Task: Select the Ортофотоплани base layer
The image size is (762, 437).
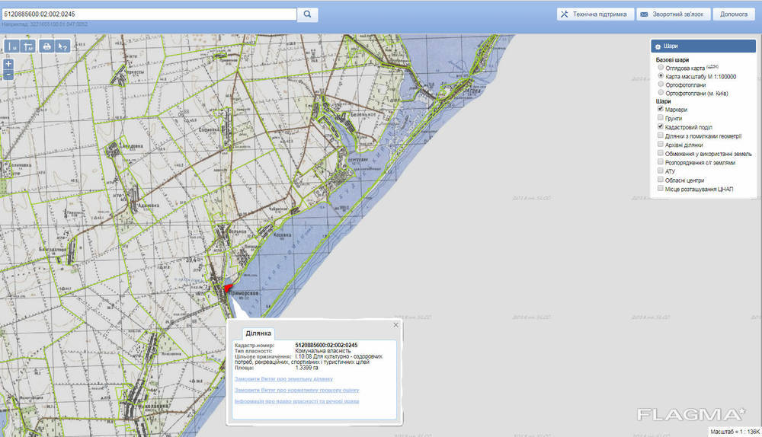Action: coord(660,85)
